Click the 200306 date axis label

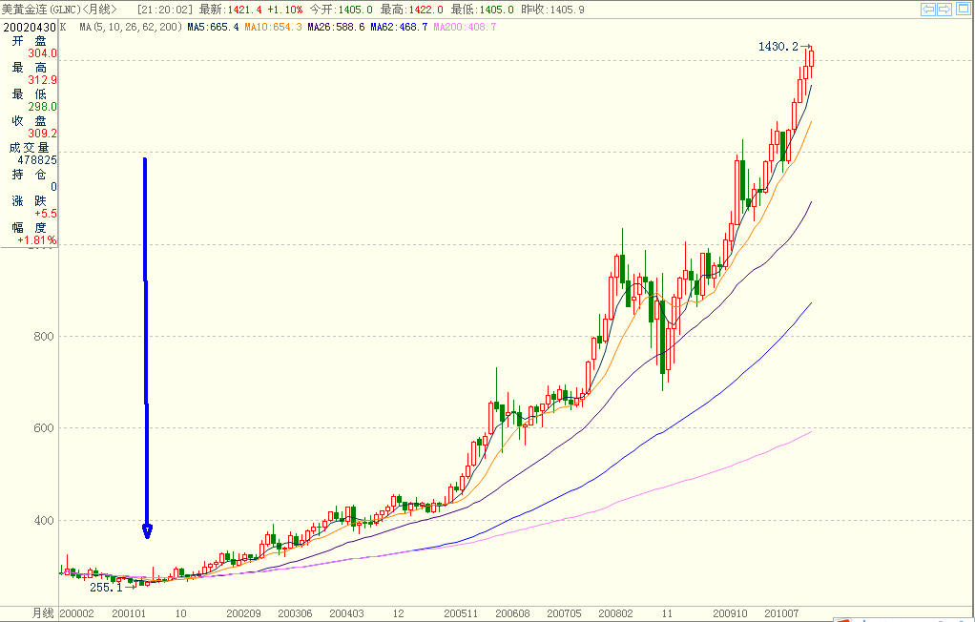click(296, 614)
